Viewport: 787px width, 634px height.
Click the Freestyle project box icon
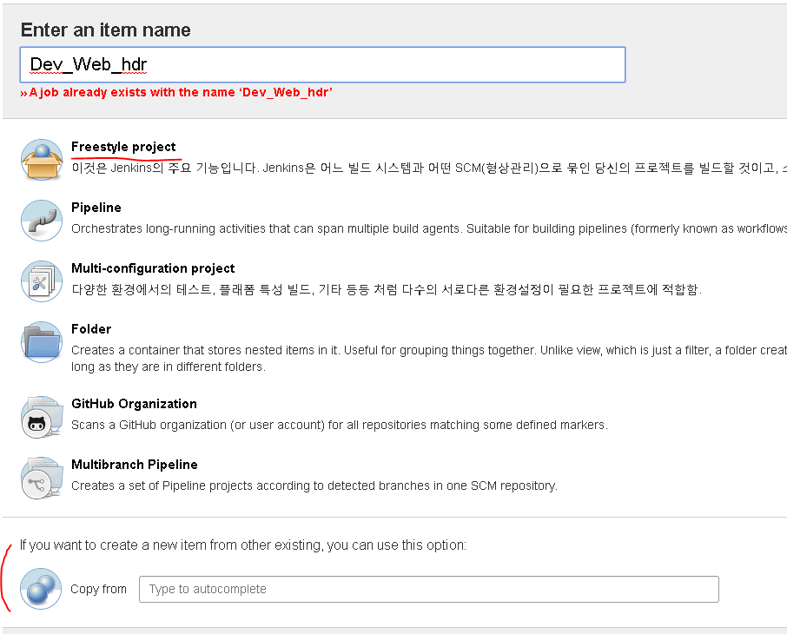(42, 160)
